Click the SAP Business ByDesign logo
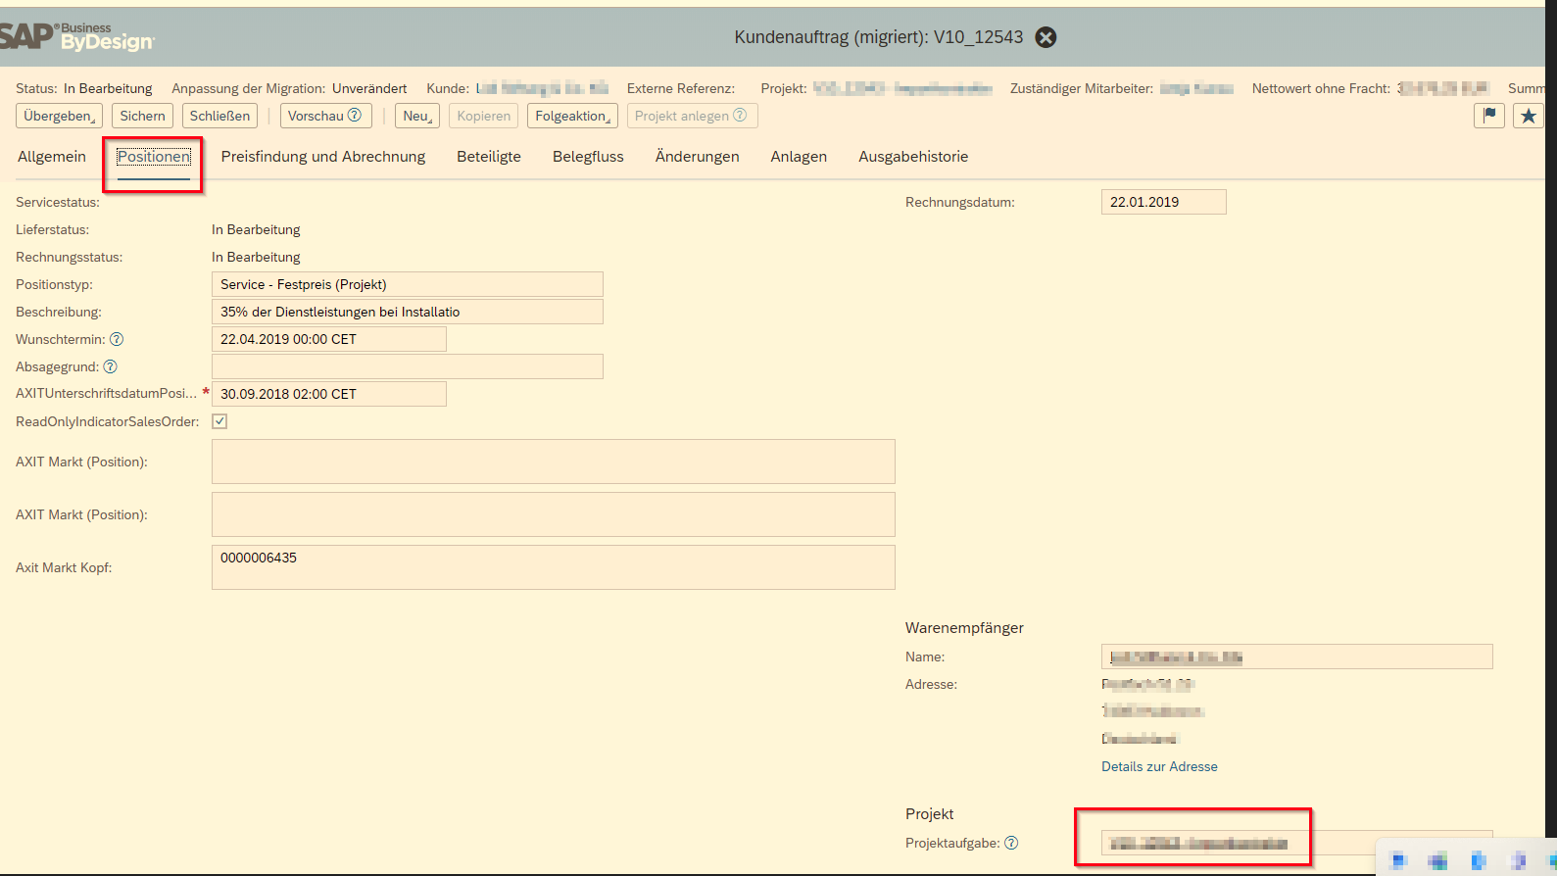Image resolution: width=1557 pixels, height=876 pixels. coord(76,36)
